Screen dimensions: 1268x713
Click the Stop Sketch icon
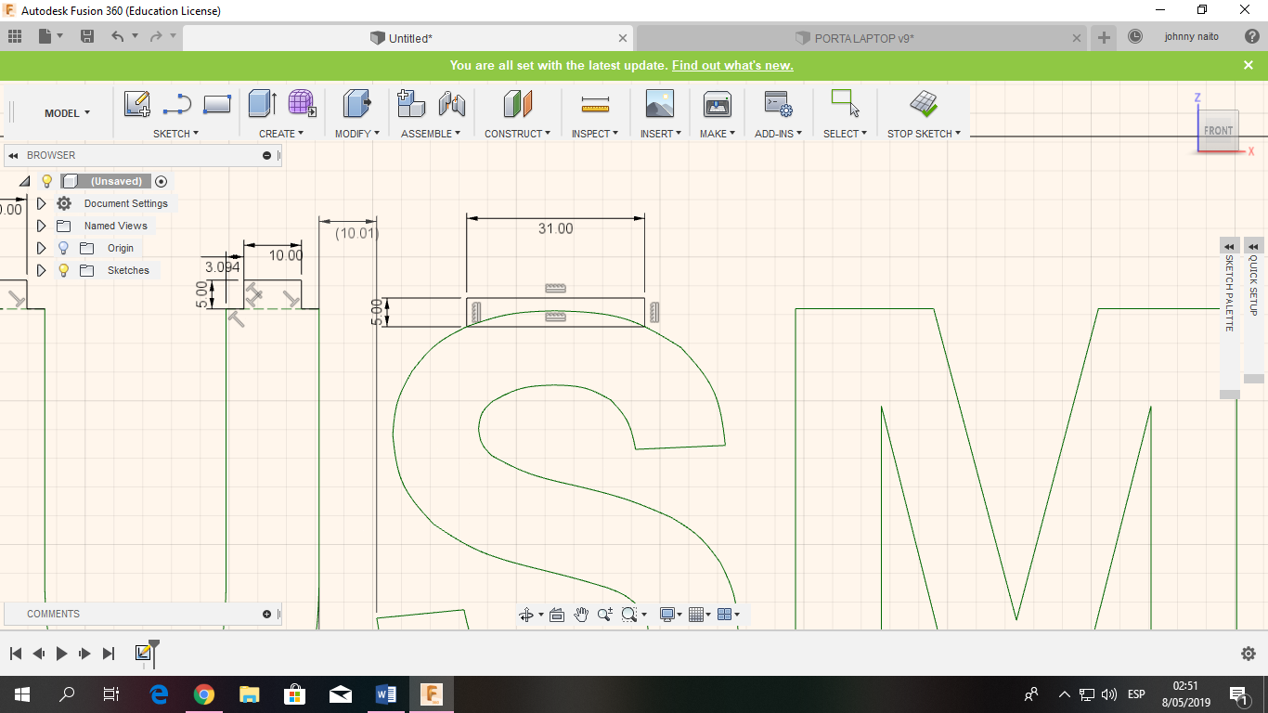coord(924,103)
